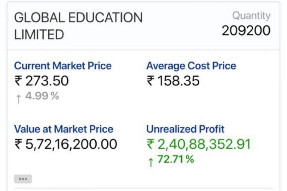Click the green up arrow beside 72.71 %

pyautogui.click(x=151, y=162)
